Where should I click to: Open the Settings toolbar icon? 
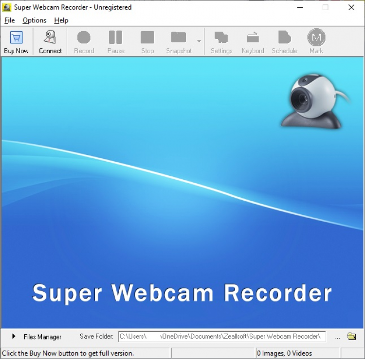pyautogui.click(x=221, y=38)
